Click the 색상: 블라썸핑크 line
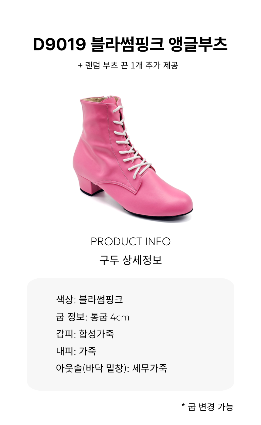The width and height of the screenshot is (261, 425). 90,300
